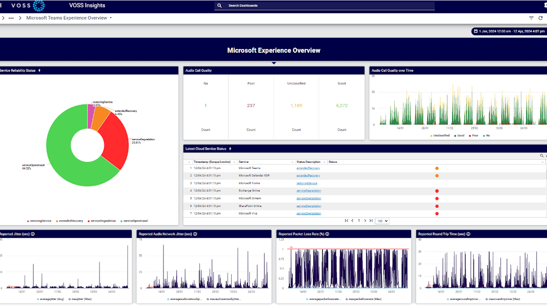
Task: Toggle the serviceDegradation legend in the pie chart
Action: coord(102,221)
